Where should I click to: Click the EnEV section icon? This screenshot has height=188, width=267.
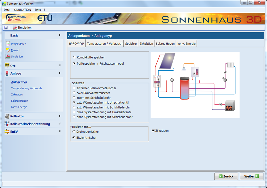pyautogui.click(x=7, y=132)
